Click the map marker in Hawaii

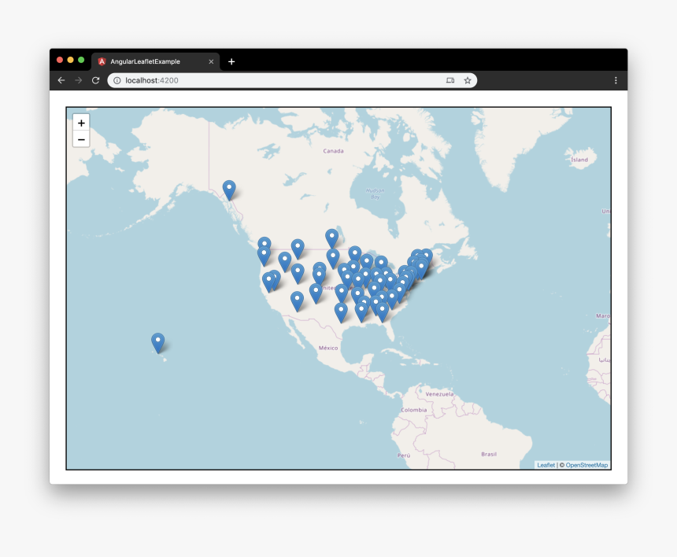(x=158, y=342)
